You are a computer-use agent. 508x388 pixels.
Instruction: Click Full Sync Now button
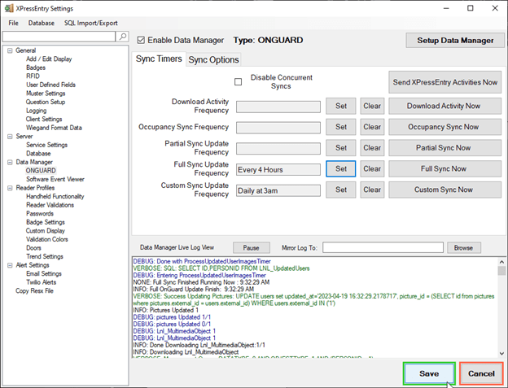(x=444, y=169)
